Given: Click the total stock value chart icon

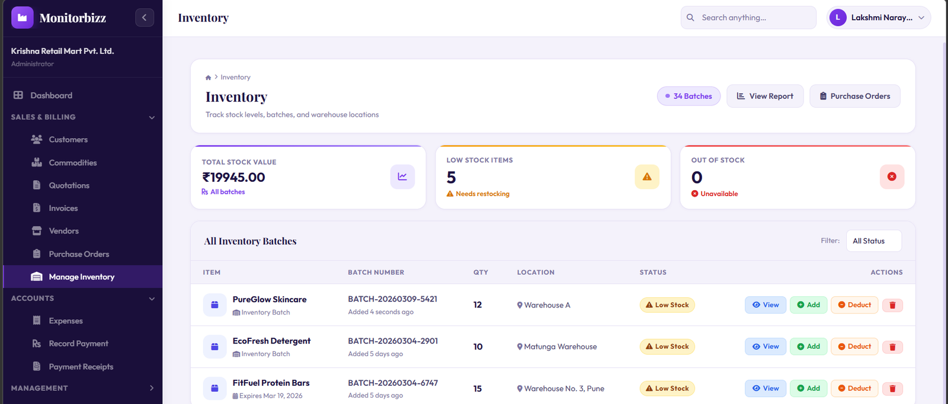Looking at the screenshot, I should (402, 177).
